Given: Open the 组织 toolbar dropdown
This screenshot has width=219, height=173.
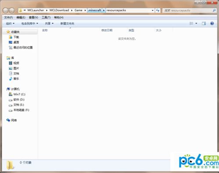Looking at the screenshot, I should [x=10, y=23].
